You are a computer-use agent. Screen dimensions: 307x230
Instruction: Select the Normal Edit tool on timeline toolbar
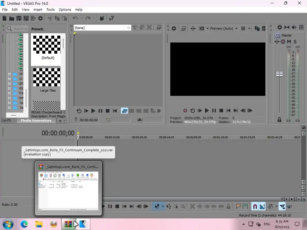click(157, 206)
